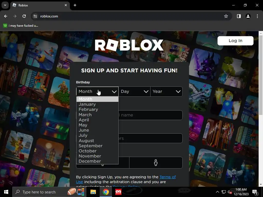Select December from the month list
The width and height of the screenshot is (263, 197).
coord(97,161)
